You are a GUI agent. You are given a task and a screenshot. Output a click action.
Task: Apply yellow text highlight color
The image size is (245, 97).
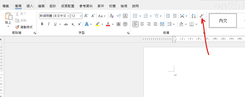tap(97, 24)
